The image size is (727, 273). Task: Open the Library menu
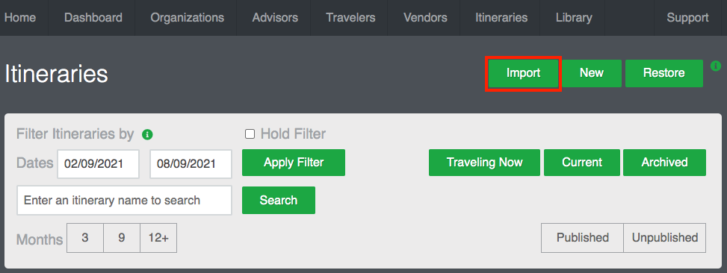[574, 18]
